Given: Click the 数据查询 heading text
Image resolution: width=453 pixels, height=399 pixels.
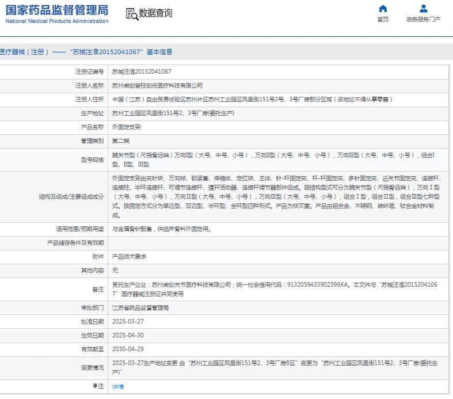Looking at the screenshot, I should click(155, 13).
